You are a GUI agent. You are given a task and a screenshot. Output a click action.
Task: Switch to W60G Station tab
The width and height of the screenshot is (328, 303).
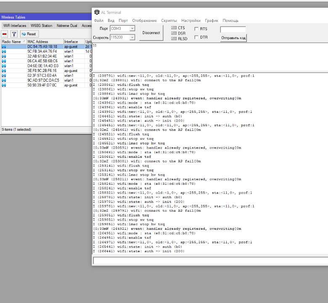coord(41,26)
